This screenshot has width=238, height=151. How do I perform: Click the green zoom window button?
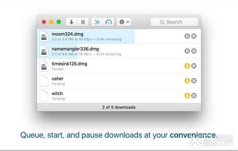click(59, 22)
